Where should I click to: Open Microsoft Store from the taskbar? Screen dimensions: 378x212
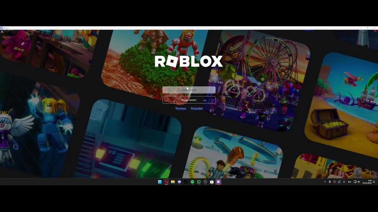click(212, 182)
